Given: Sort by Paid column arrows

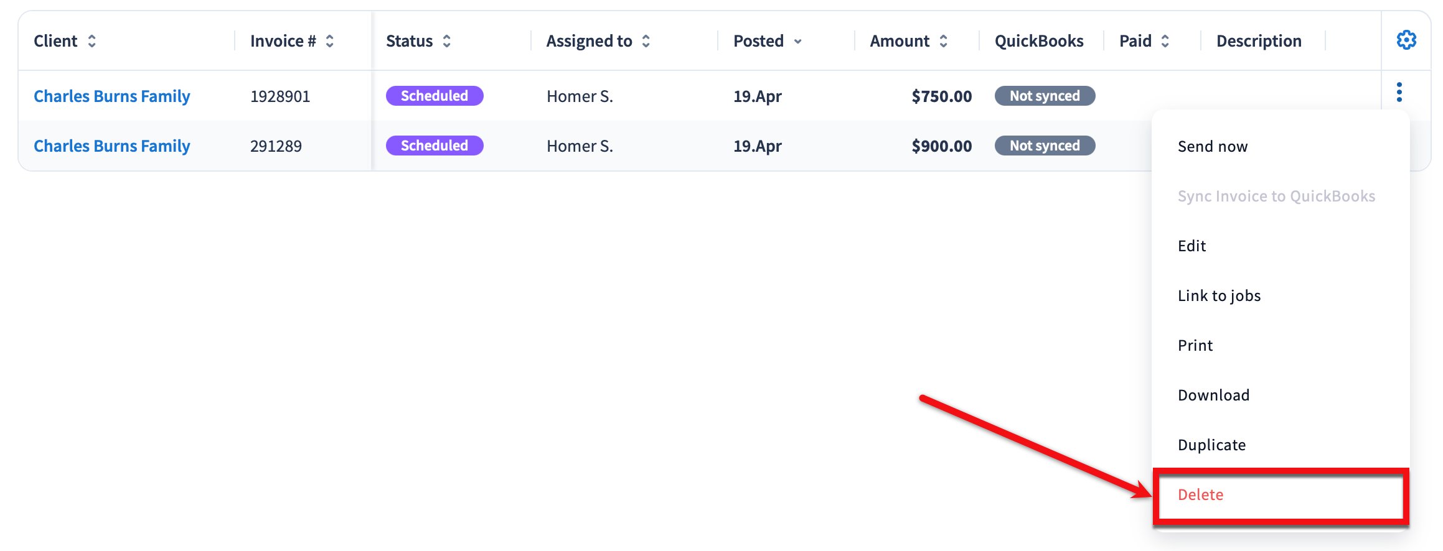Looking at the screenshot, I should coord(1165,41).
